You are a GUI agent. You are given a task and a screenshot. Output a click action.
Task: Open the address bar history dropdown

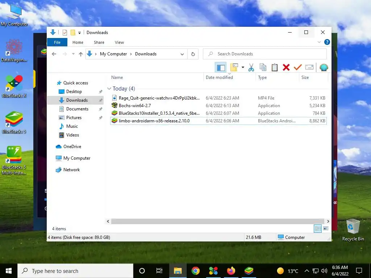pos(182,54)
